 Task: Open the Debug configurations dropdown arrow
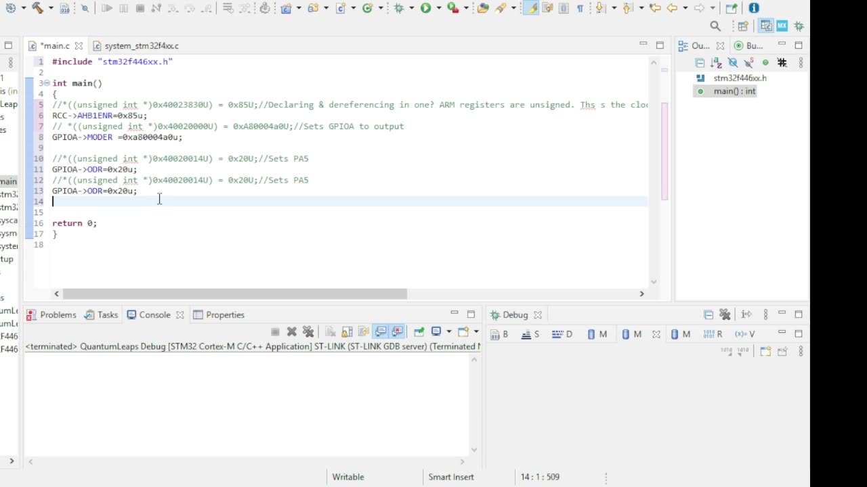412,8
